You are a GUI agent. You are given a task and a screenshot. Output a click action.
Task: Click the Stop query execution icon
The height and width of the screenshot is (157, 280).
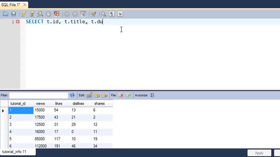(49, 14)
